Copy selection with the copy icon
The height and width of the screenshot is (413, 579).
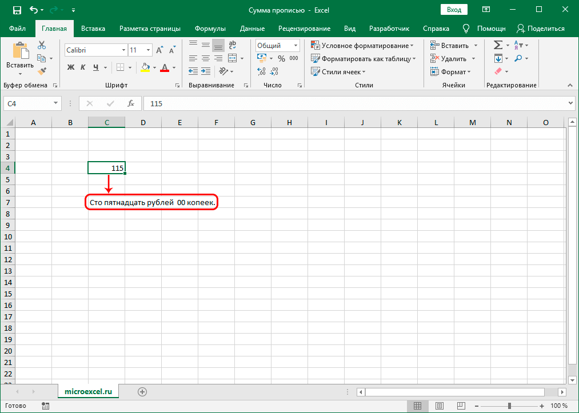click(41, 58)
